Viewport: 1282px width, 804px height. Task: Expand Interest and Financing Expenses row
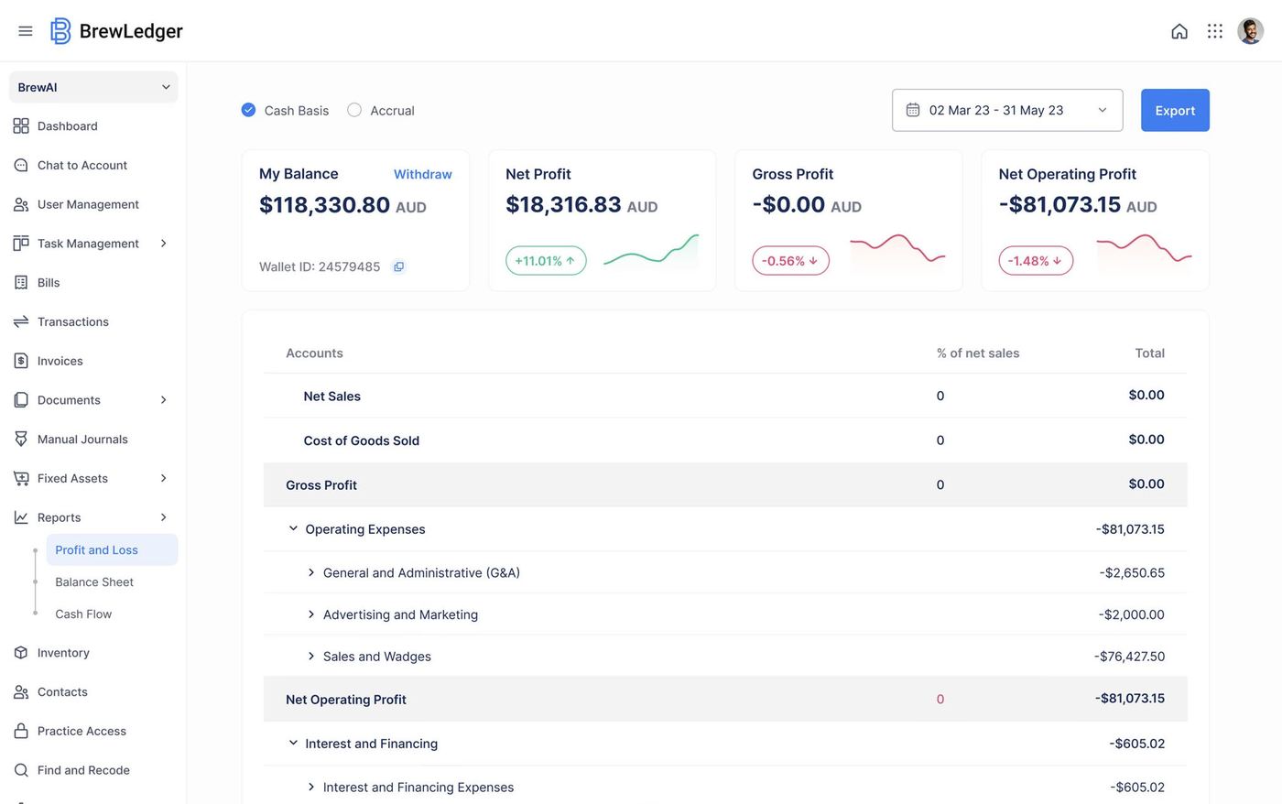point(311,787)
